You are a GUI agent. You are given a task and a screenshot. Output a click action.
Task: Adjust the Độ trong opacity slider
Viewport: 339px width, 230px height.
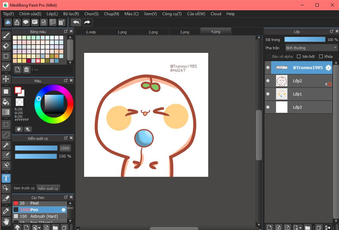305,39
